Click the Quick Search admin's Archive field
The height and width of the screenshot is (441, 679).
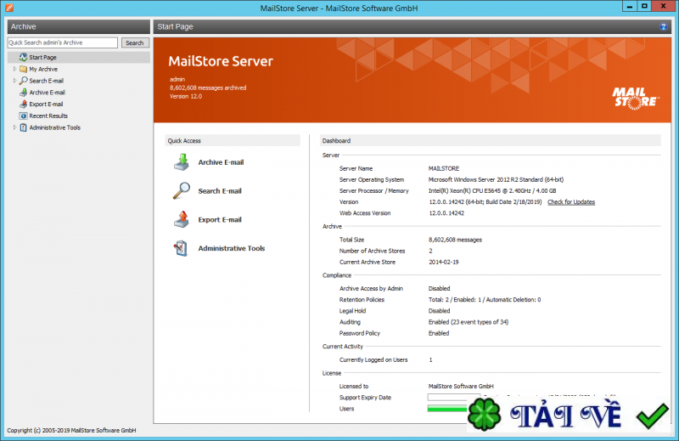click(x=63, y=42)
